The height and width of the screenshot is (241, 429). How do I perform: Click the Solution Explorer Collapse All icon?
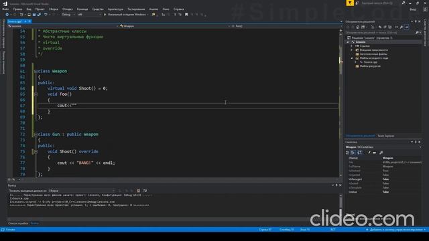pyautogui.click(x=385, y=27)
